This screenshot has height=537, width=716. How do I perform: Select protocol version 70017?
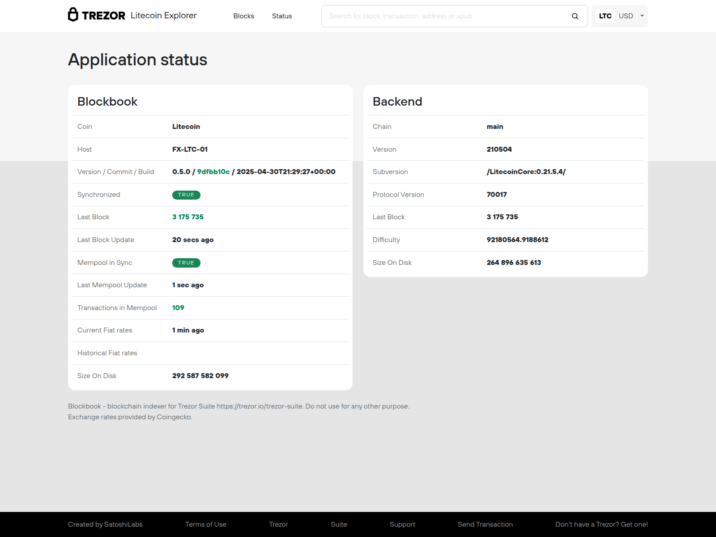(497, 195)
